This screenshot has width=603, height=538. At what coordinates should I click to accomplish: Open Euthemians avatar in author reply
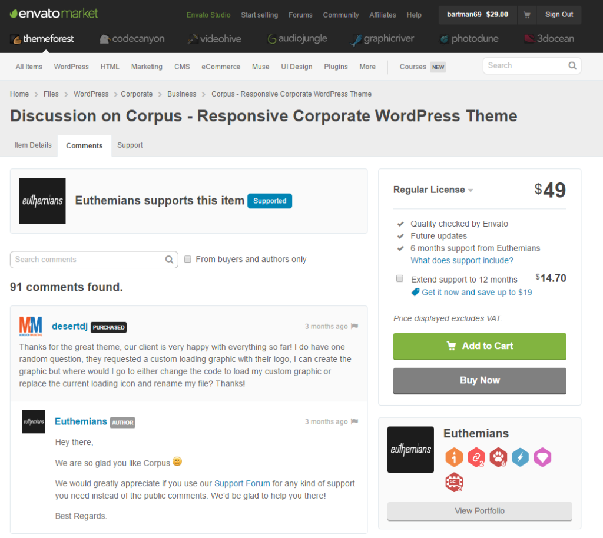[34, 421]
